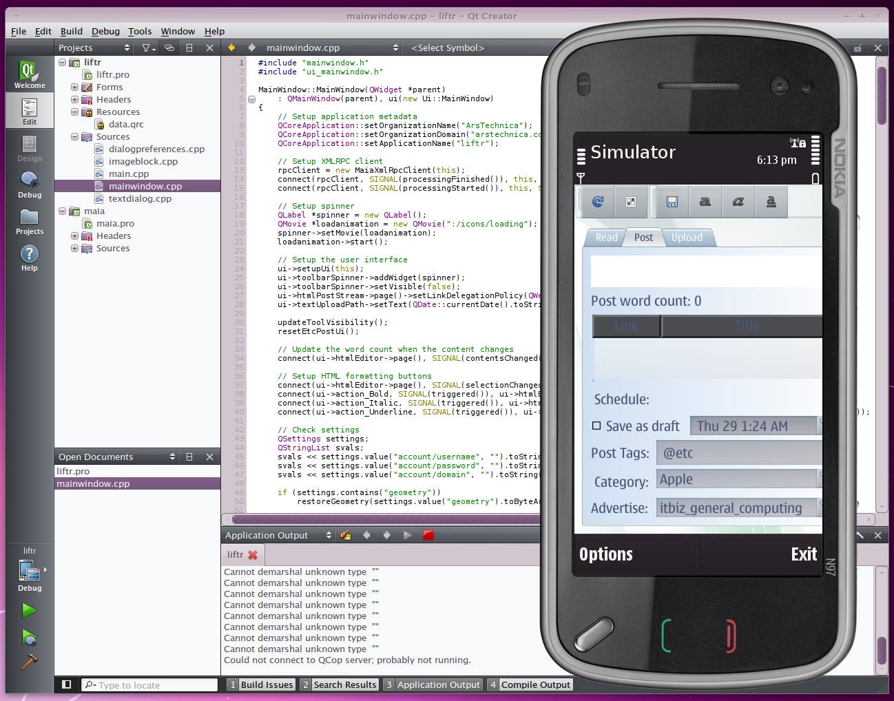Switch to the Read tab in simulator
Viewport: 894px width, 701px height.
[x=606, y=238]
